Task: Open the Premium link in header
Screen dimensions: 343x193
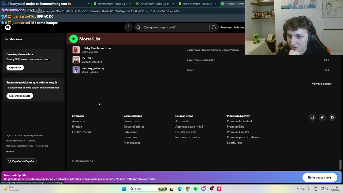Action: coord(226,27)
